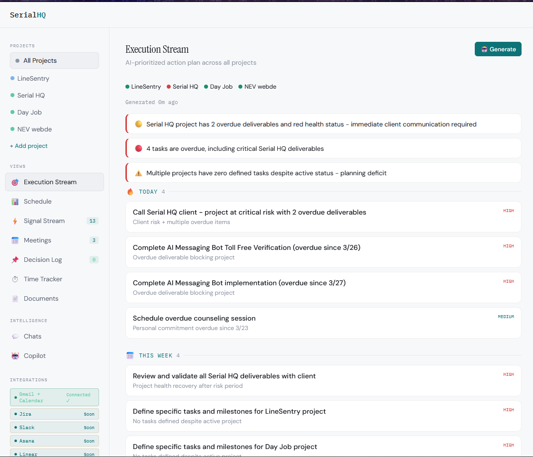Click the Time Tracker clock icon
This screenshot has width=533, height=457.
click(x=15, y=279)
